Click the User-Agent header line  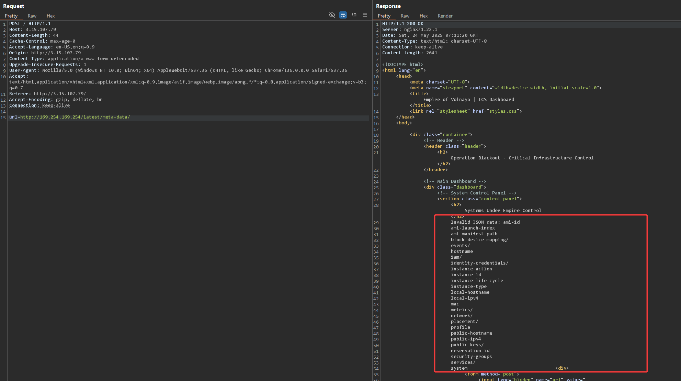tap(178, 70)
